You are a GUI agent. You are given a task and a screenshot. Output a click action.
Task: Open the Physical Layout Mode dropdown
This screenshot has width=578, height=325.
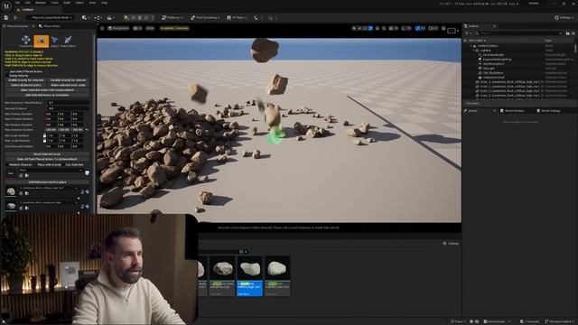coord(51,17)
